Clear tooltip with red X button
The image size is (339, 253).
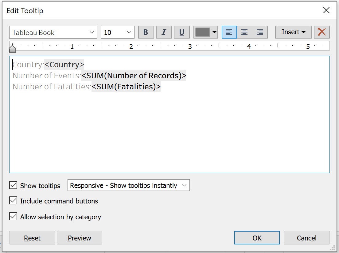(321, 32)
